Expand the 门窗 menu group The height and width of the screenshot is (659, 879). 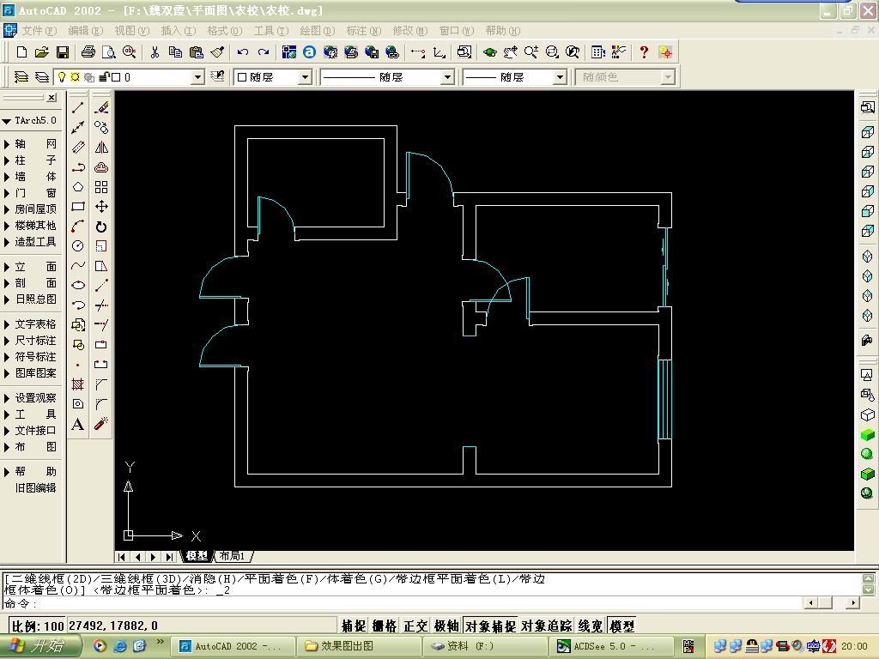pyautogui.click(x=30, y=193)
